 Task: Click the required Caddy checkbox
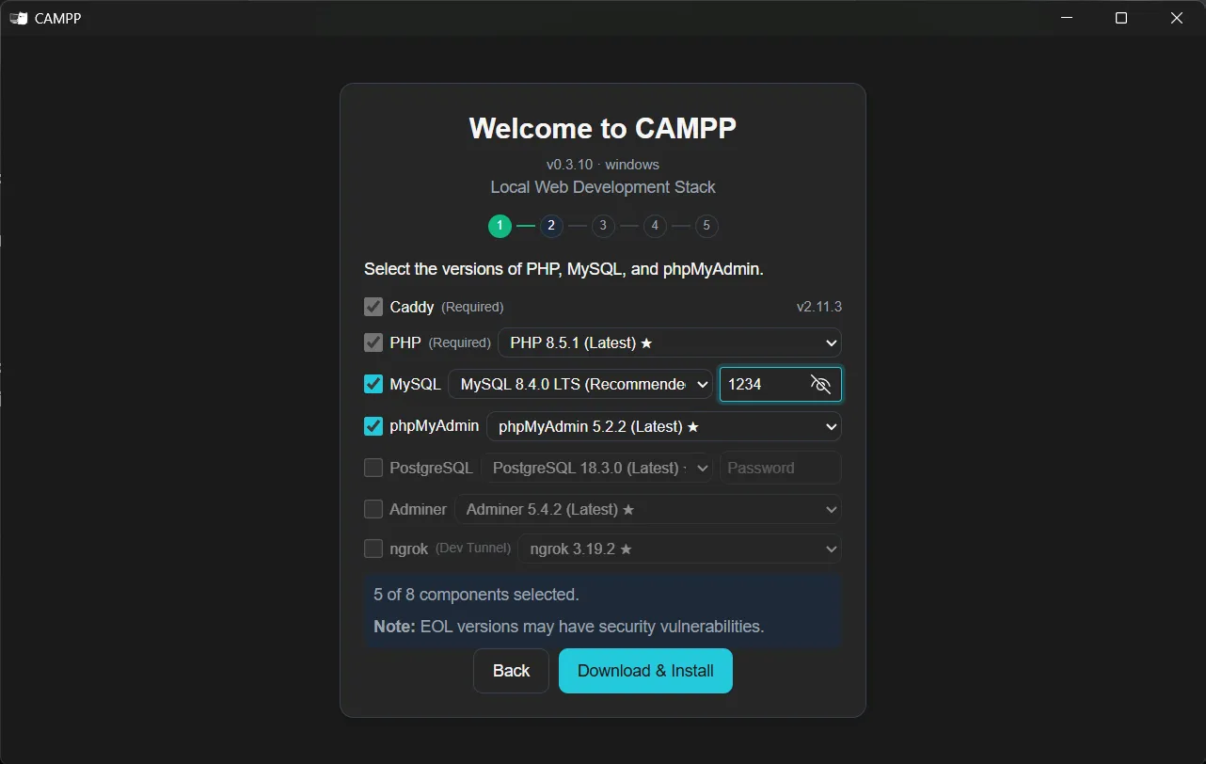[x=373, y=307]
